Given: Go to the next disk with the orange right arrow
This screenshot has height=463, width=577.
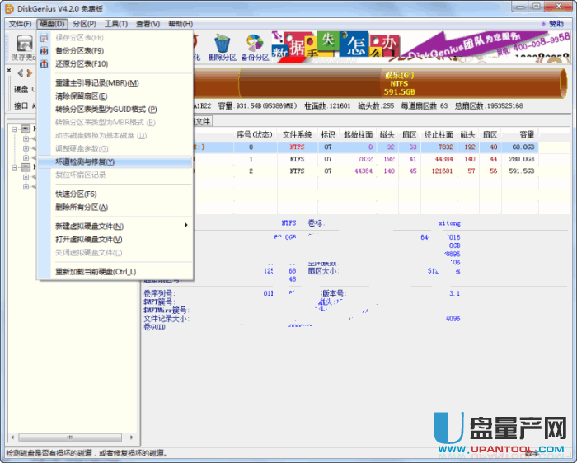Looking at the screenshot, I should (30, 73).
